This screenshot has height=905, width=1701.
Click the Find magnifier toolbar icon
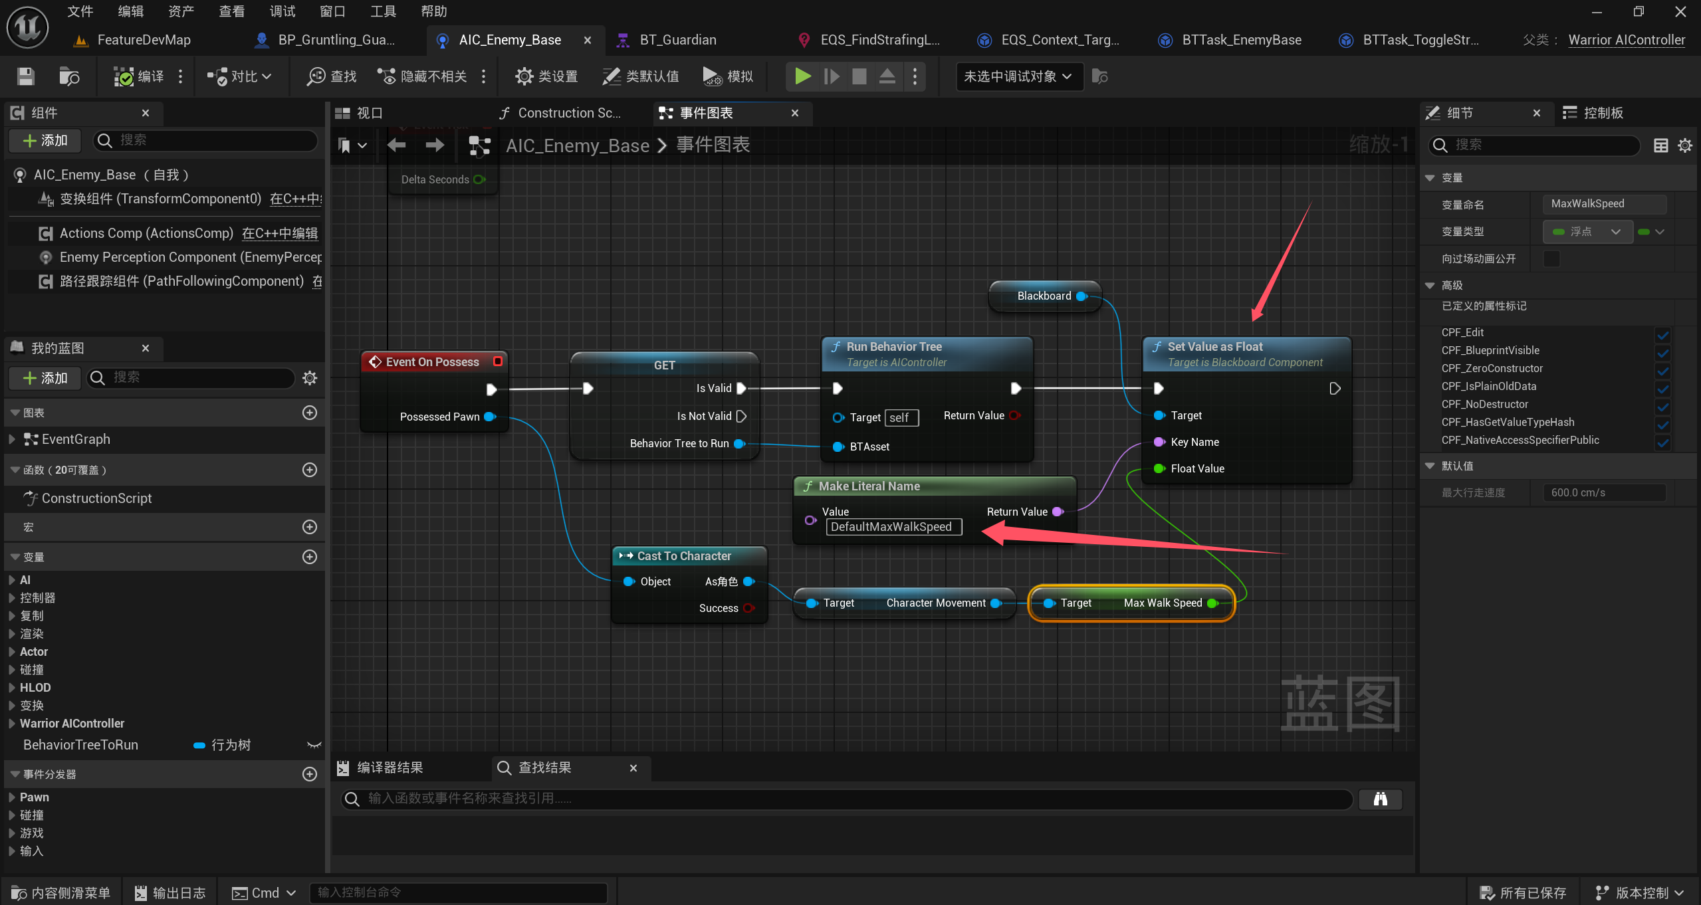[316, 76]
